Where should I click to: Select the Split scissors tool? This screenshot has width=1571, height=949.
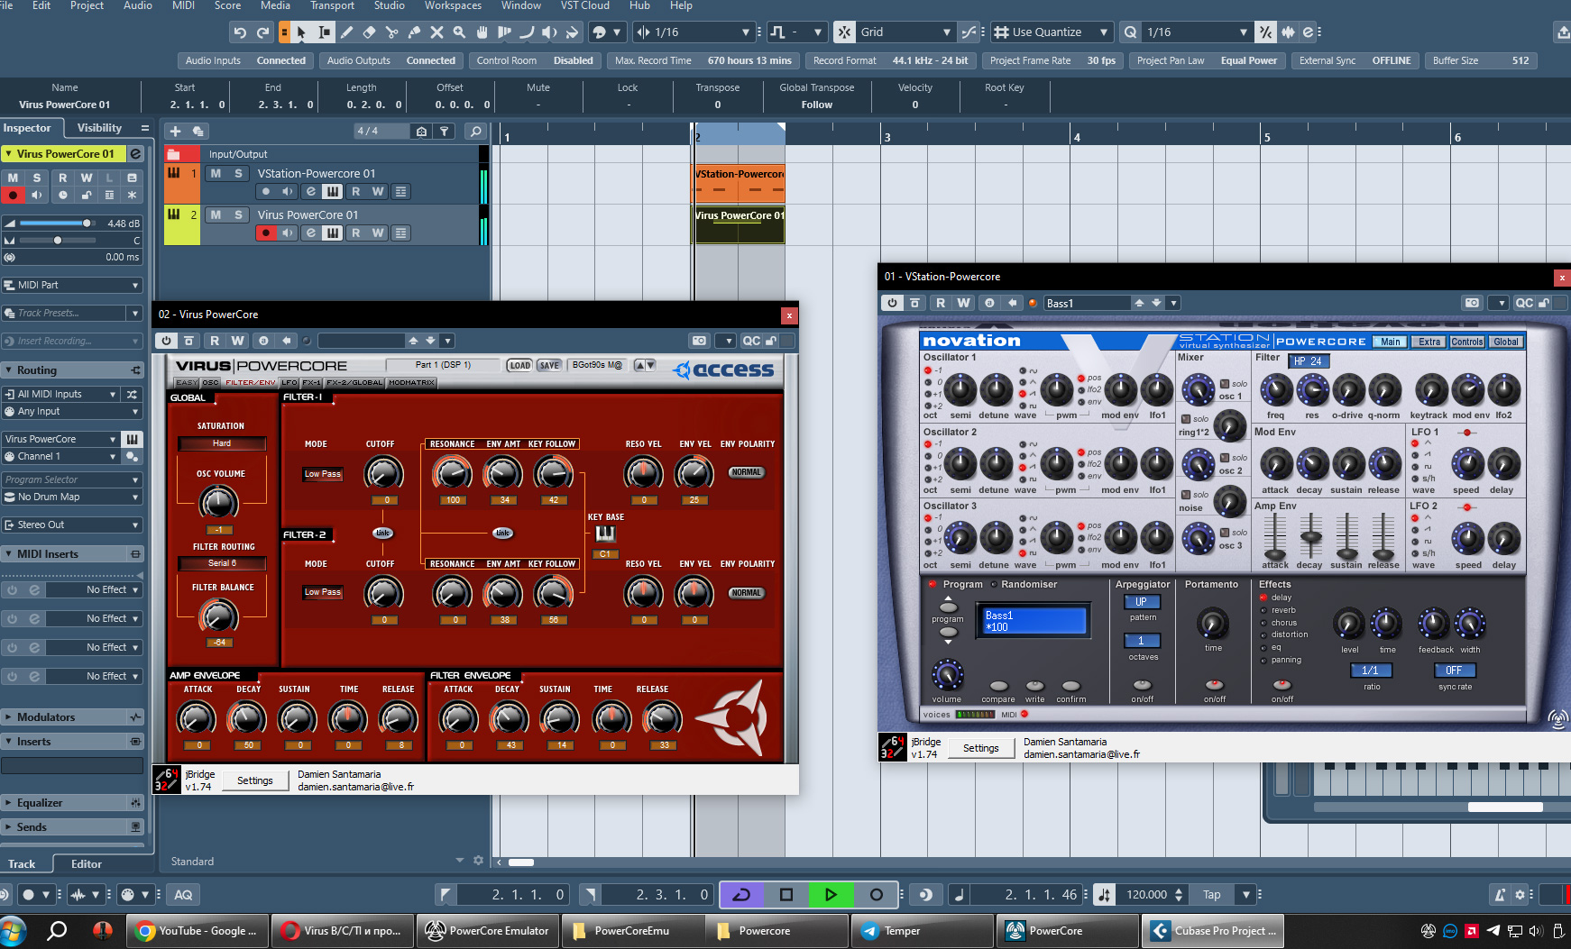pyautogui.click(x=391, y=32)
